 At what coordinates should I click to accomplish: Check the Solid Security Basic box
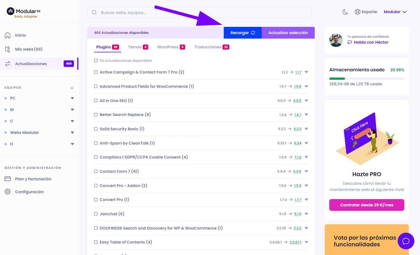[96, 129]
